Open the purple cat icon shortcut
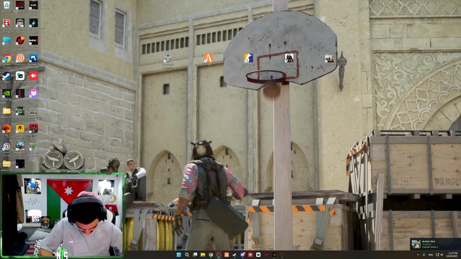The width and height of the screenshot is (461, 259). tap(33, 95)
